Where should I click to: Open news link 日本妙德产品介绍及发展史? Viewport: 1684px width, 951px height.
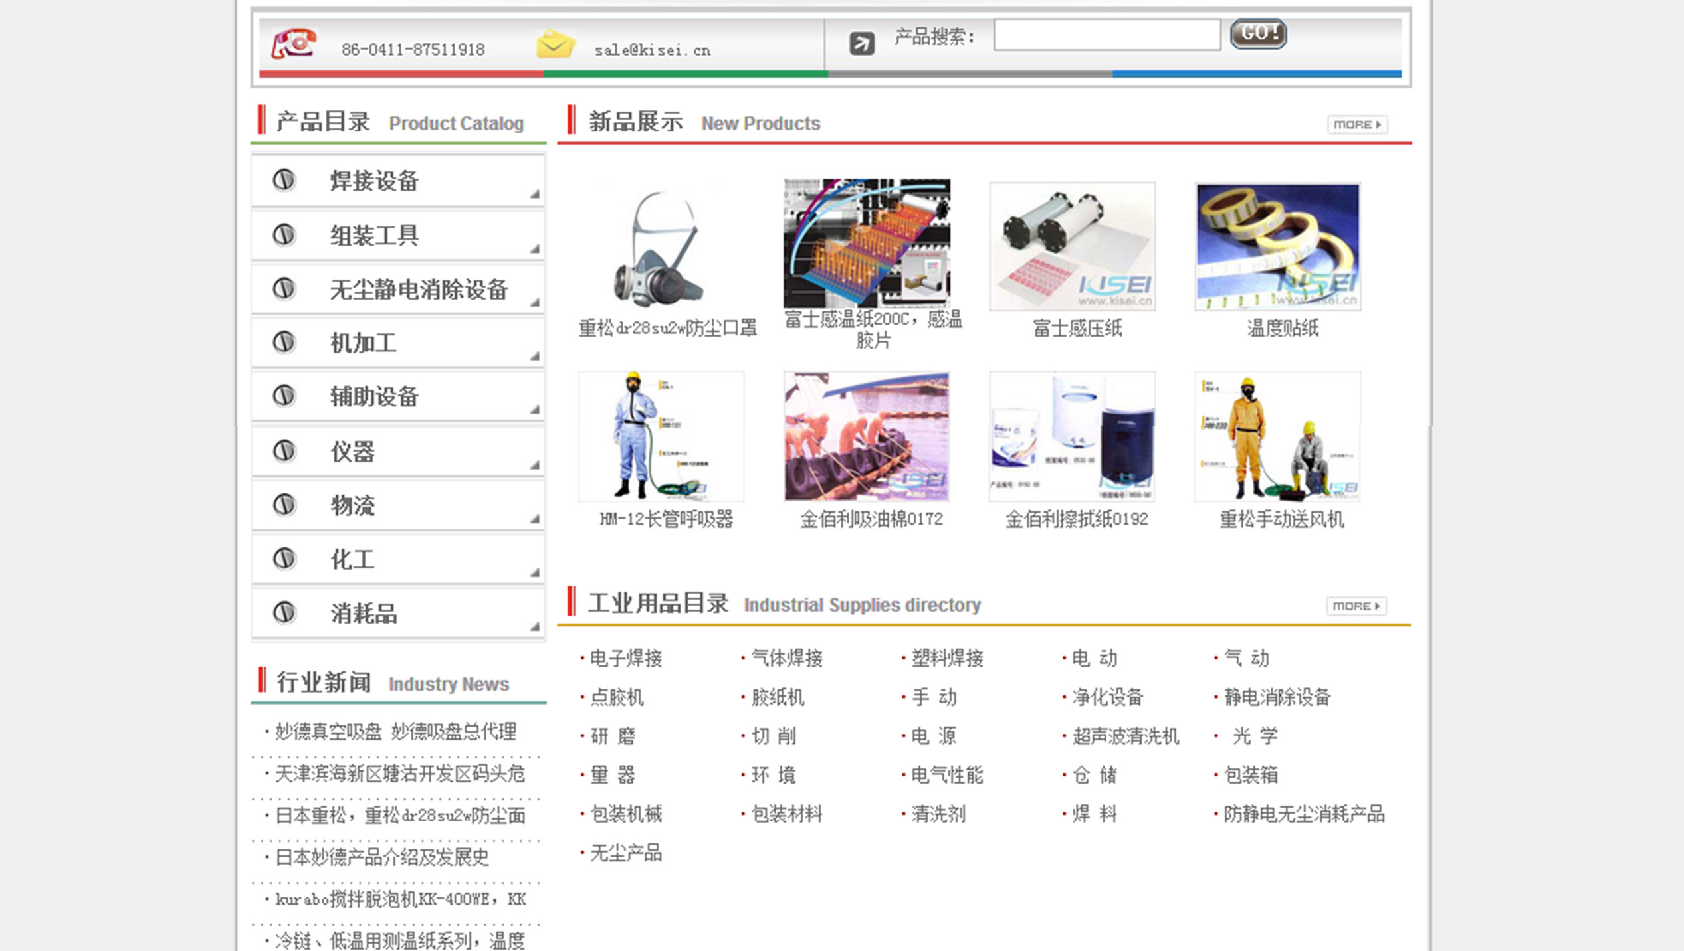pos(382,857)
